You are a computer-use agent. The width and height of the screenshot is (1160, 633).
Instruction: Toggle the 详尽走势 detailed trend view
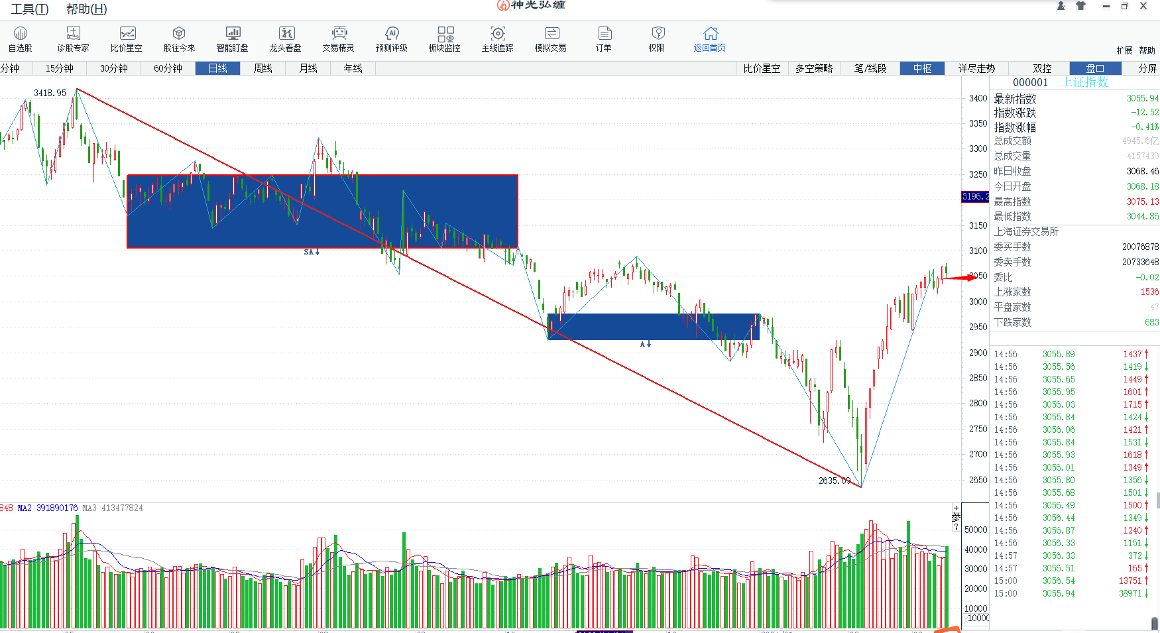[x=977, y=68]
